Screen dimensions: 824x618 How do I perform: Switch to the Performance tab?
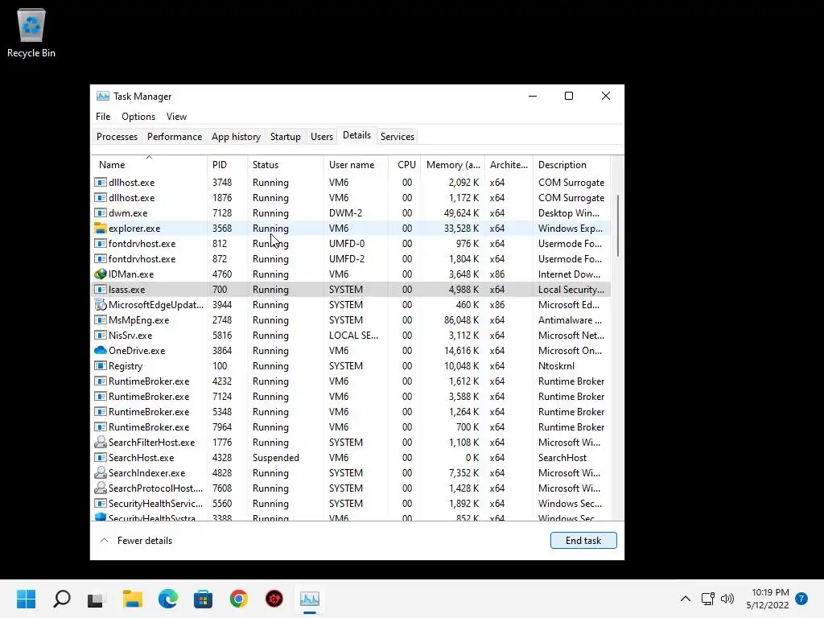[175, 137]
